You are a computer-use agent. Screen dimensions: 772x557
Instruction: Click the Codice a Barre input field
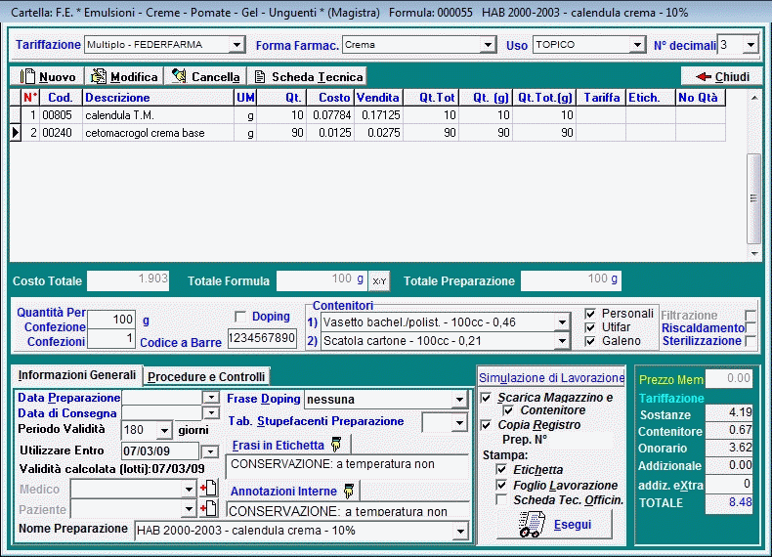pos(262,338)
